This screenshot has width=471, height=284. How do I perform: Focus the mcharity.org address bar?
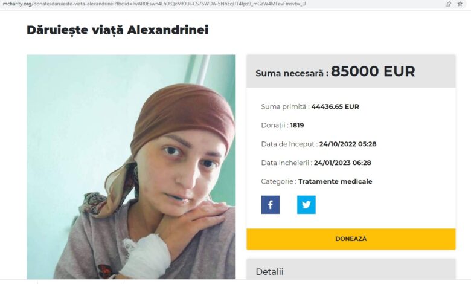pyautogui.click(x=154, y=4)
